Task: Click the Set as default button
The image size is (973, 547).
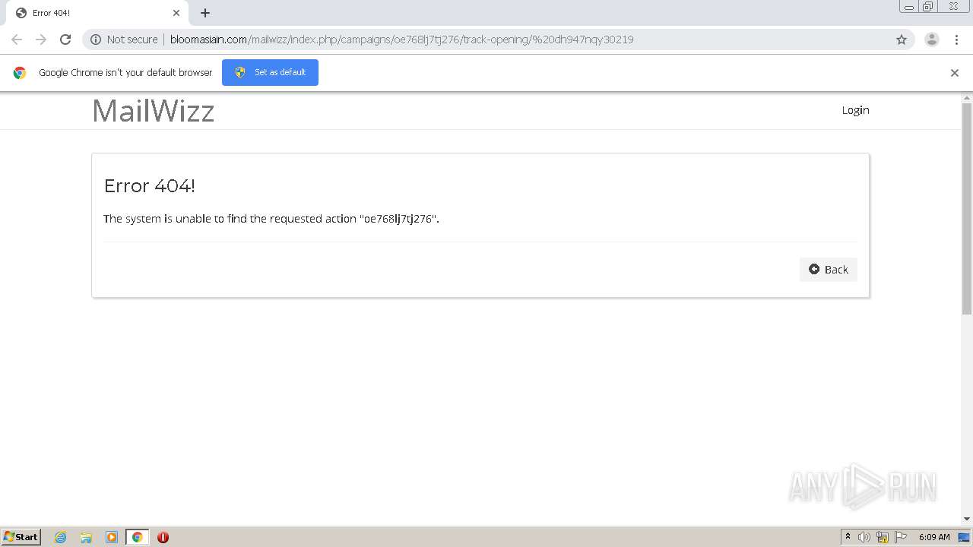Action: coord(270,72)
